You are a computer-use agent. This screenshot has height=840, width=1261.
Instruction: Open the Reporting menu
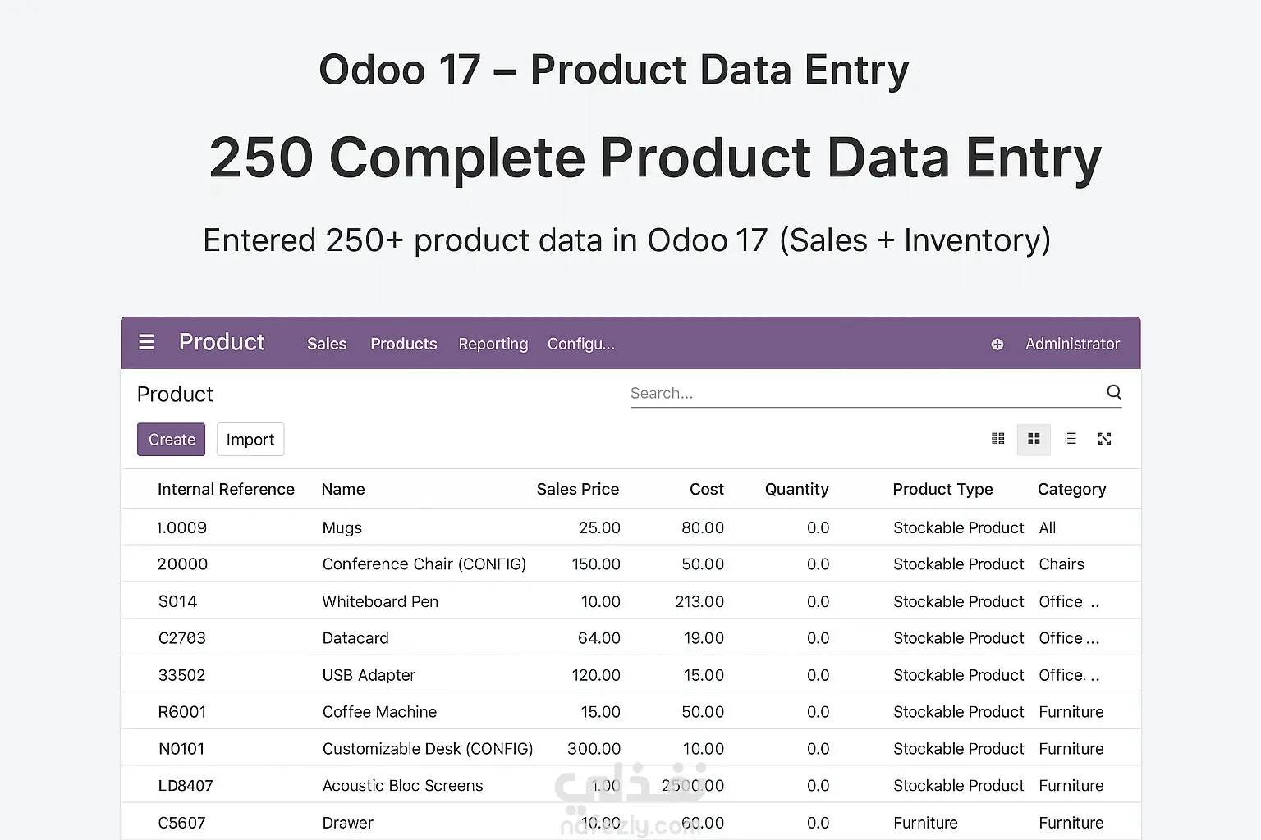(x=493, y=344)
